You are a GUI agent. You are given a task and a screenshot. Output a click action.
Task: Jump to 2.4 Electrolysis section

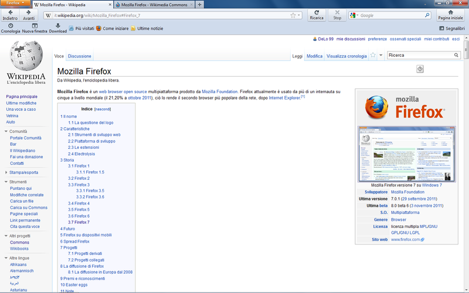81,154
